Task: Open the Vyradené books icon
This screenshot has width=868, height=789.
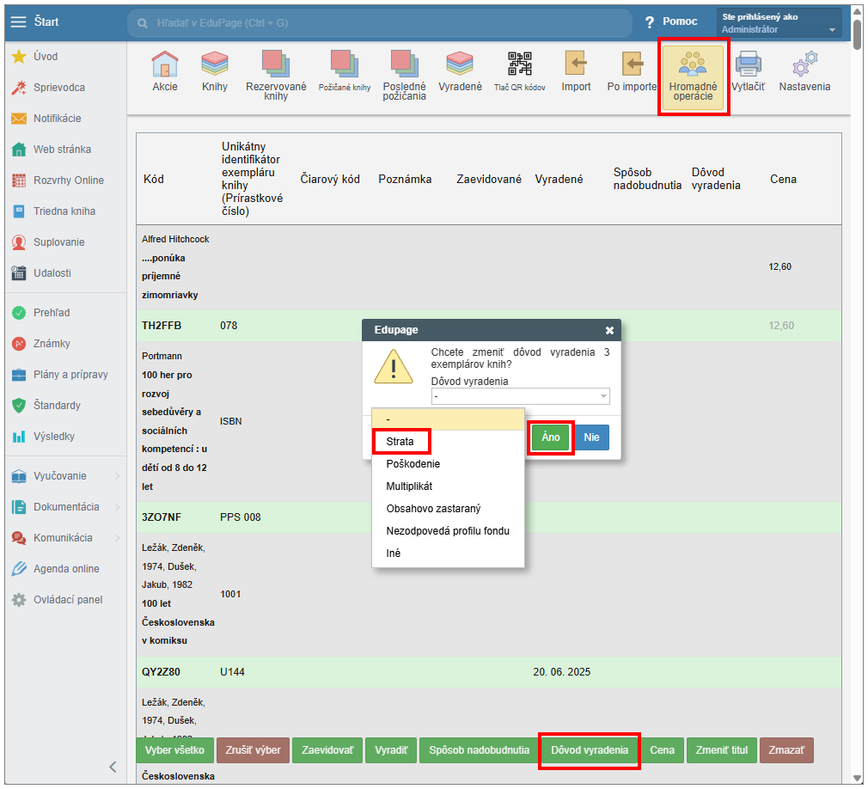Action: pyautogui.click(x=460, y=64)
